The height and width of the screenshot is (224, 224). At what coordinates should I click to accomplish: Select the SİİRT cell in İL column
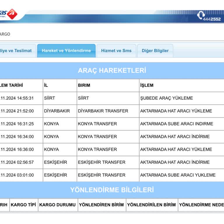[60, 98]
